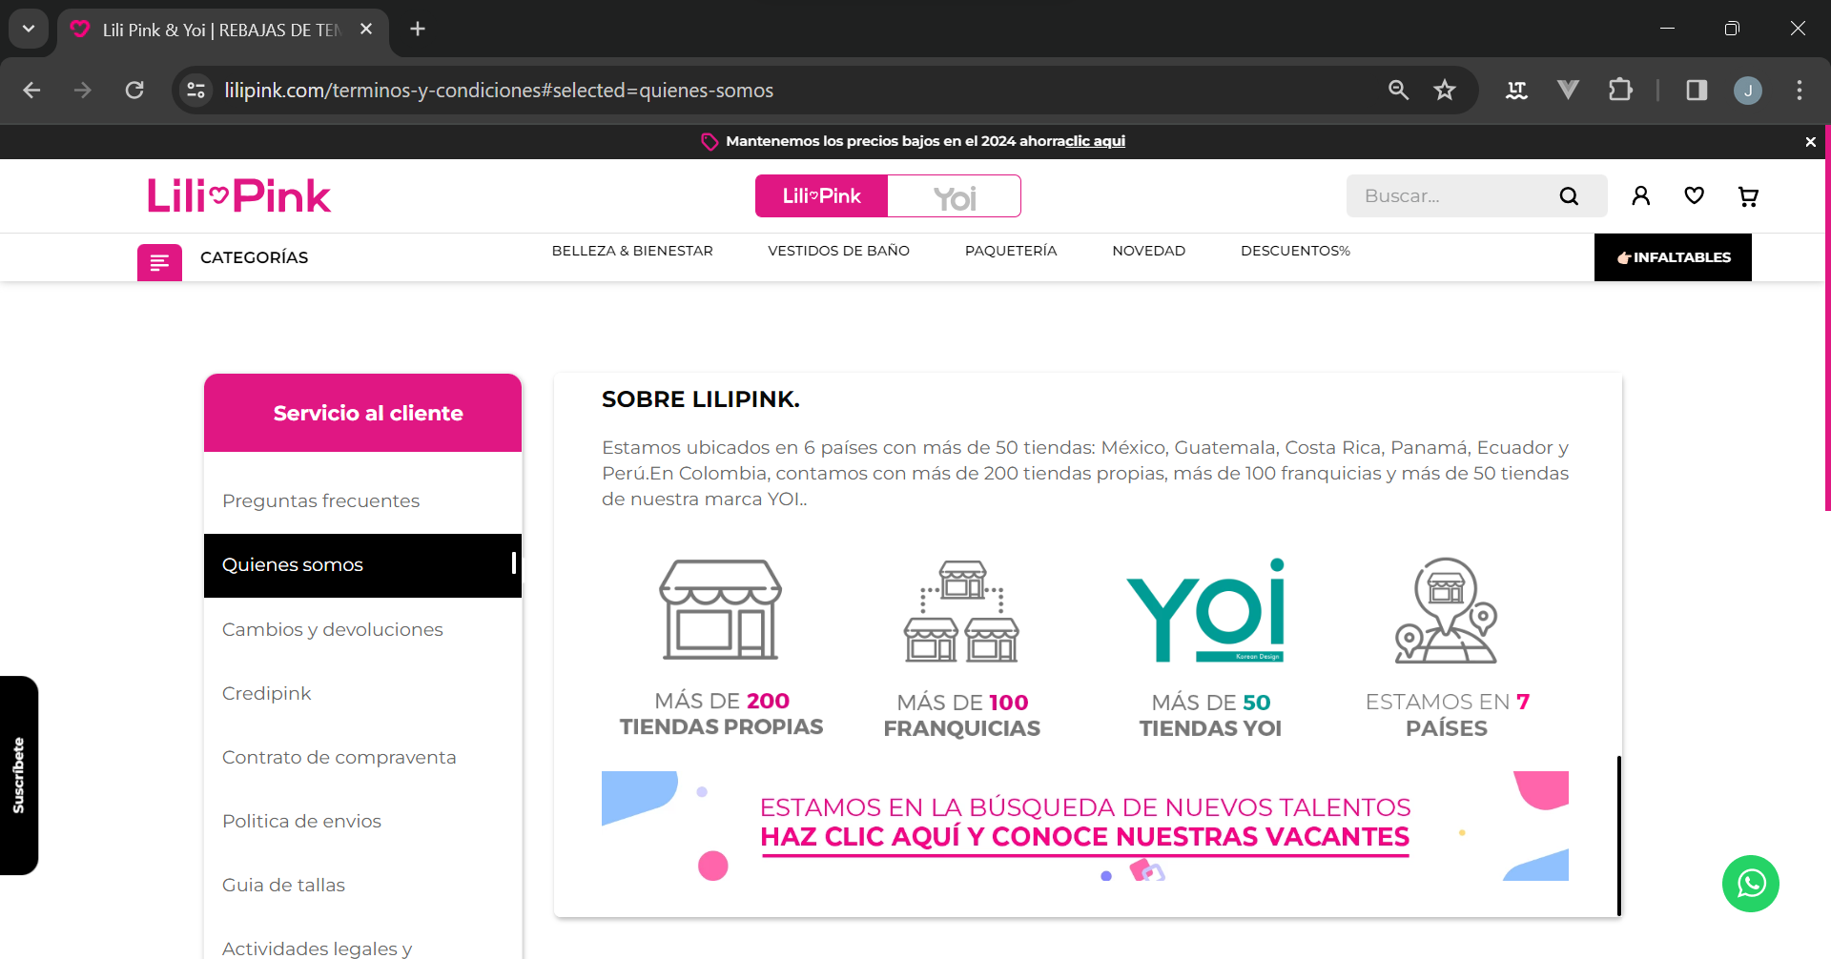Click the INFALTABLES button
This screenshot has width=1831, height=959.
point(1673,257)
